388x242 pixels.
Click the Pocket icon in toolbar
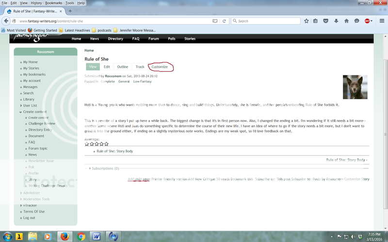[x=325, y=21]
